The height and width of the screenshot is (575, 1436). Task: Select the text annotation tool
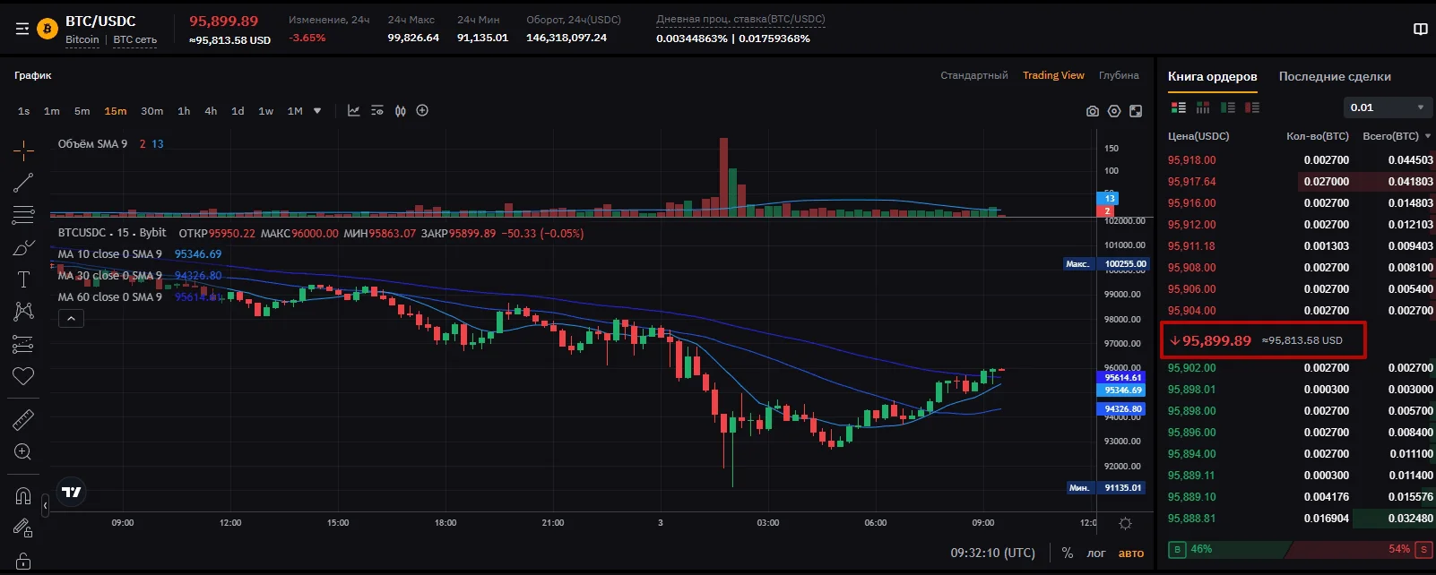[23, 279]
